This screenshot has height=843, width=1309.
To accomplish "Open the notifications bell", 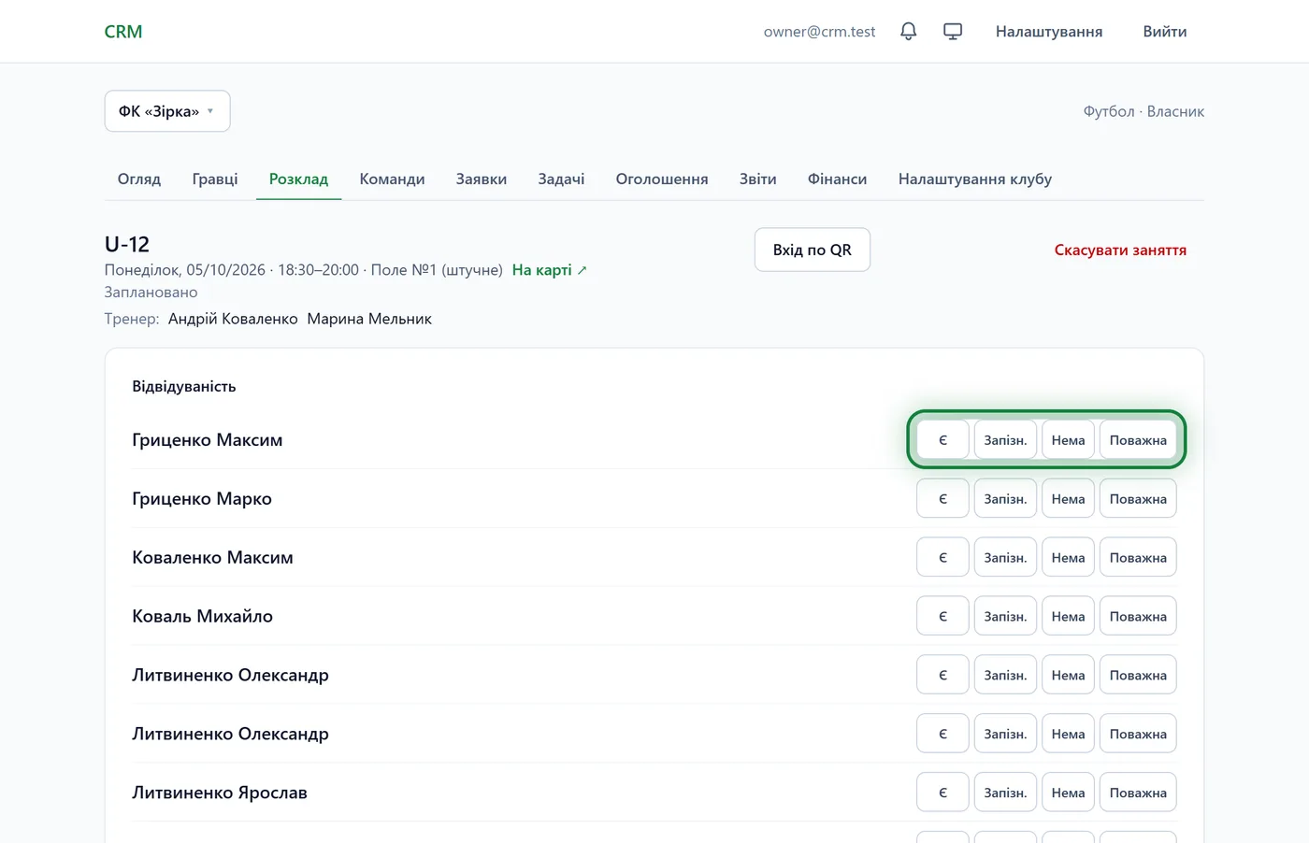I will (908, 32).
